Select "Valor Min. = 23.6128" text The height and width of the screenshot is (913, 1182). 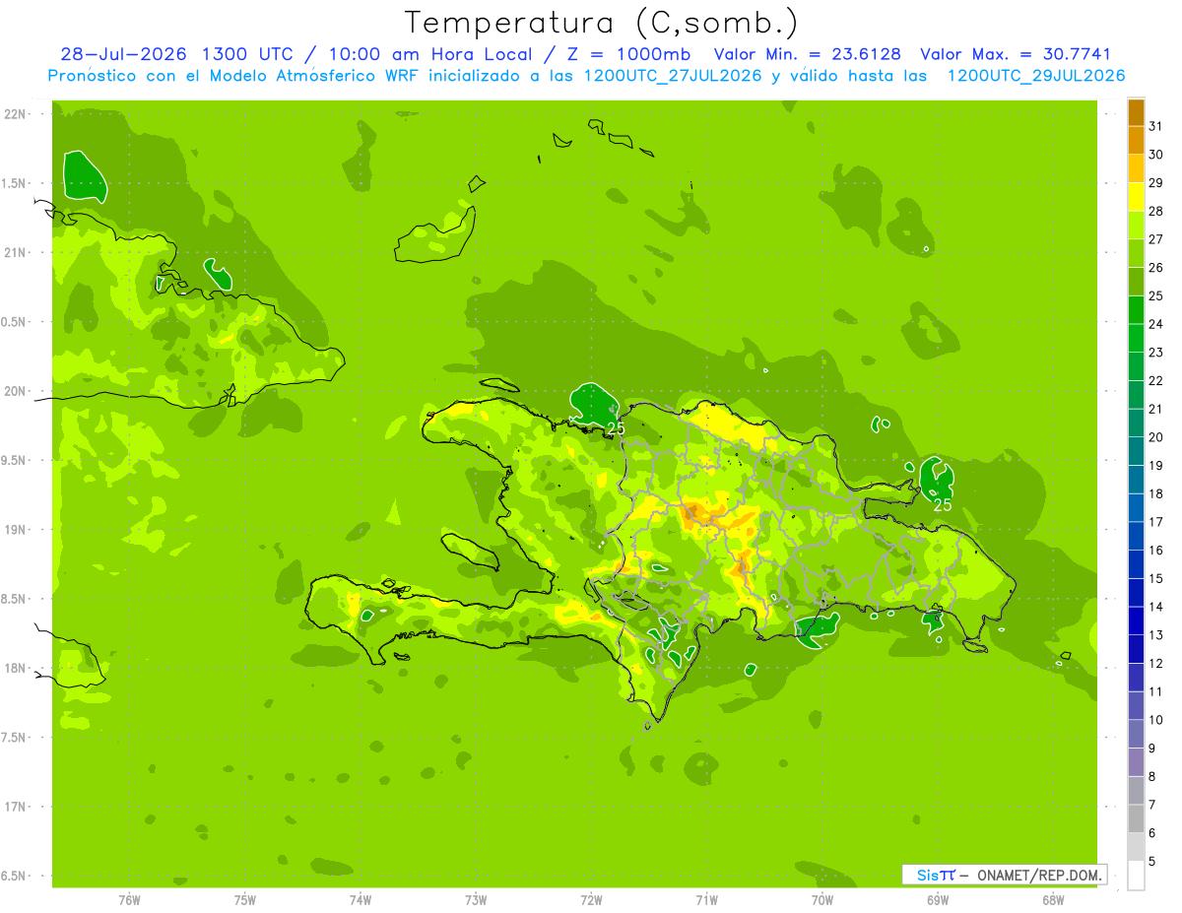(808, 54)
